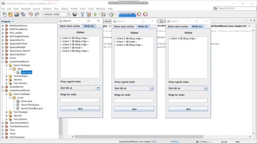The height and width of the screenshot is (144, 257).
Task: Expand the SocketNhom5 project node
Action: [x=2, y=87]
